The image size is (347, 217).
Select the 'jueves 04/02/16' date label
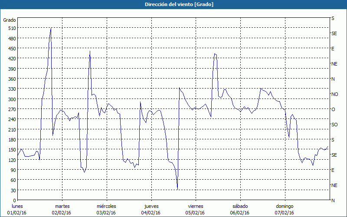(x=151, y=209)
